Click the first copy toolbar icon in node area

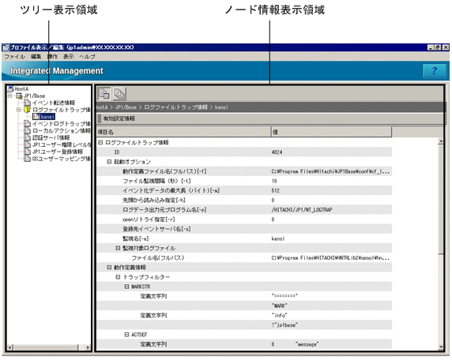click(x=104, y=94)
